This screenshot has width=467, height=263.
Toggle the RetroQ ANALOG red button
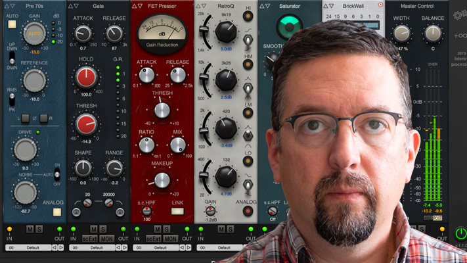click(x=248, y=212)
